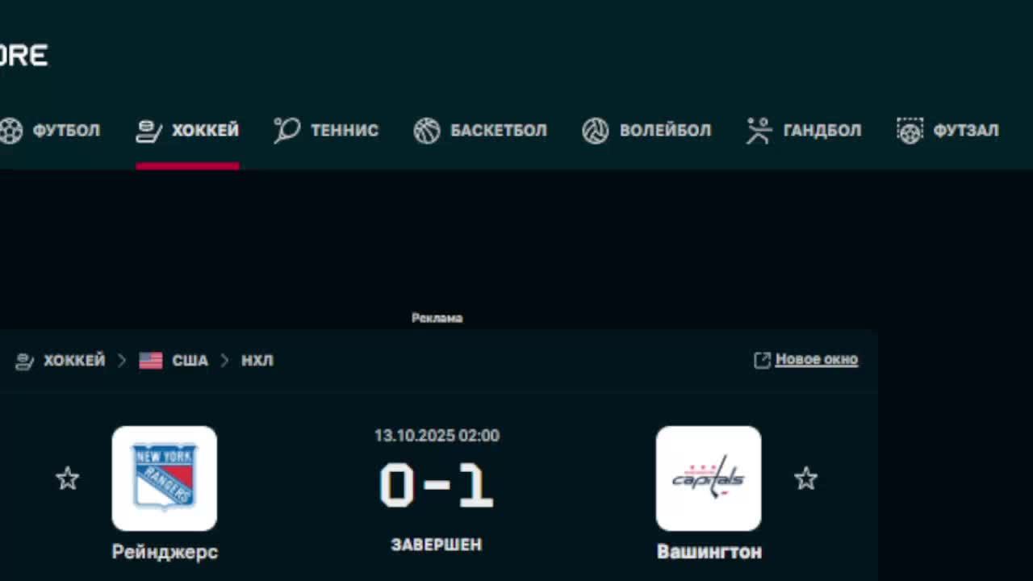Click the tennis racket icon

click(x=286, y=130)
